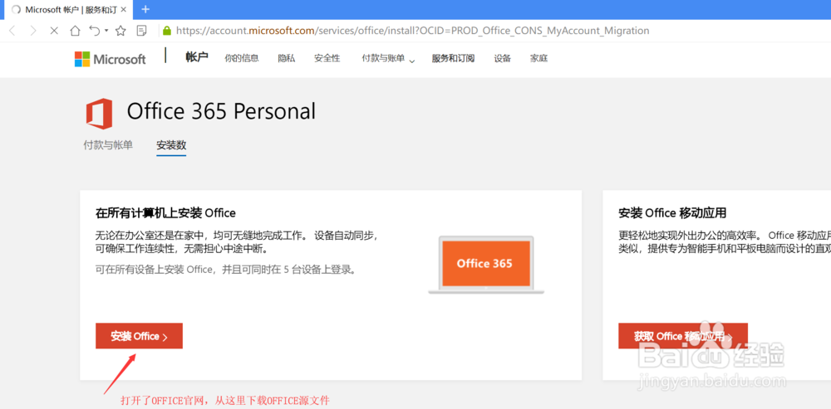Open 家庭 in navigation
This screenshot has width=831, height=409.
538,58
